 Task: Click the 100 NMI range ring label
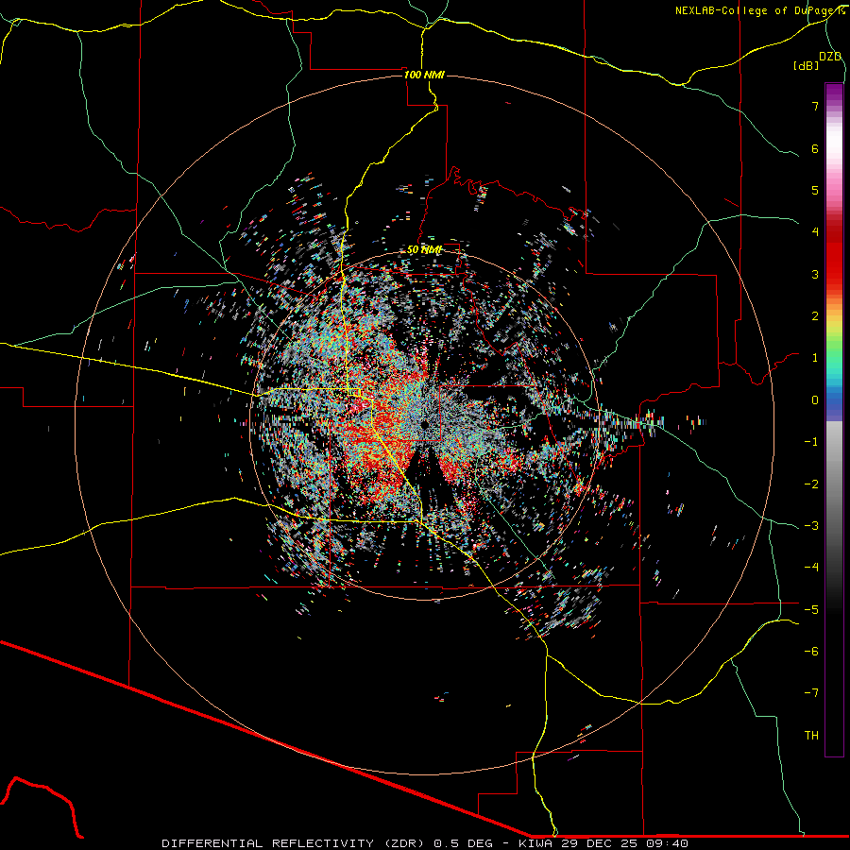(424, 75)
